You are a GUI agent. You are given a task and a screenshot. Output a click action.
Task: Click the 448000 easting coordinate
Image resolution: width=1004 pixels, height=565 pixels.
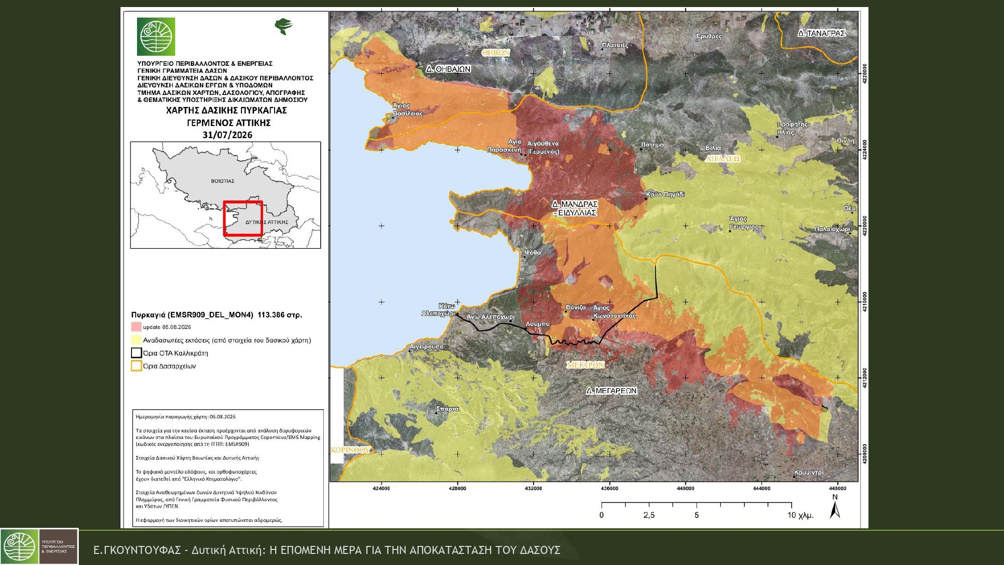tap(837, 488)
